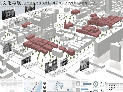This screenshot has height=92, width=123.
Task: Open the arched gateway photo beside the tree photo
Action: pyautogui.click(x=64, y=62)
